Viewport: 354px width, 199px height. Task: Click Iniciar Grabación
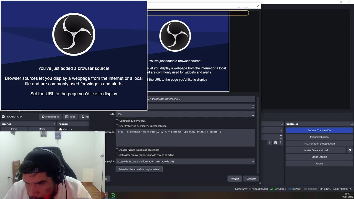pyautogui.click(x=319, y=137)
